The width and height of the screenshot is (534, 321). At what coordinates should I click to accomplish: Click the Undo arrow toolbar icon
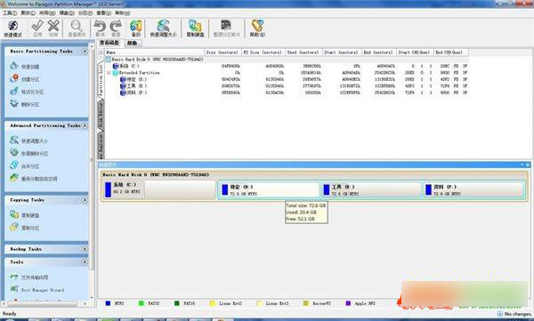coord(100,28)
